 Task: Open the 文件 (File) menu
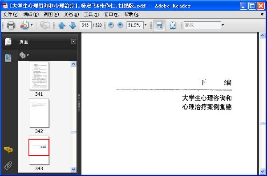tap(11, 15)
